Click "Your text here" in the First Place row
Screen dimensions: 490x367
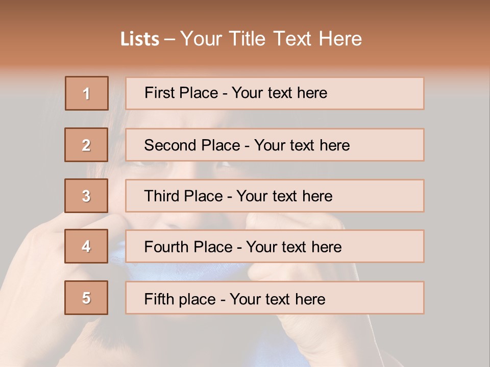pos(279,93)
